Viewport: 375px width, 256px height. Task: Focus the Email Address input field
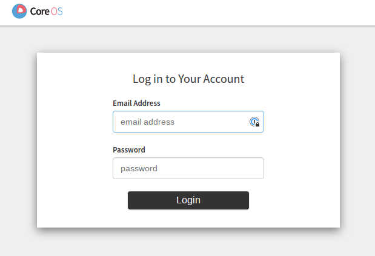coord(188,122)
